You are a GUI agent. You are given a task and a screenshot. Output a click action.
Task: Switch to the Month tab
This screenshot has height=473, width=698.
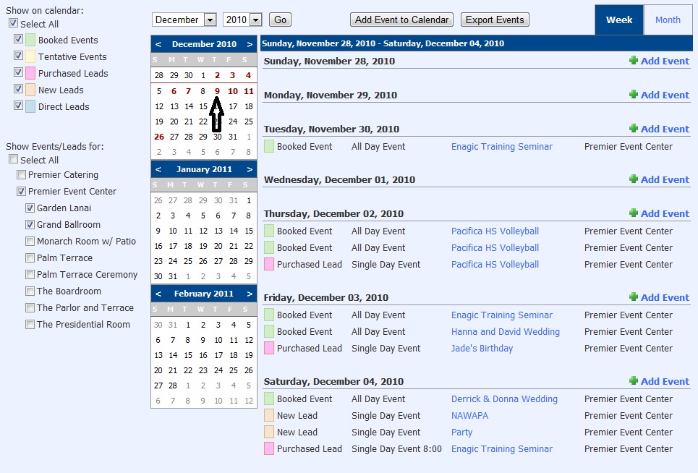pyautogui.click(x=668, y=20)
